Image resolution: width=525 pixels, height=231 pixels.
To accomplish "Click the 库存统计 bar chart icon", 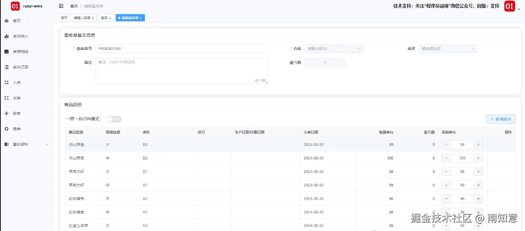I will [x=6, y=36].
